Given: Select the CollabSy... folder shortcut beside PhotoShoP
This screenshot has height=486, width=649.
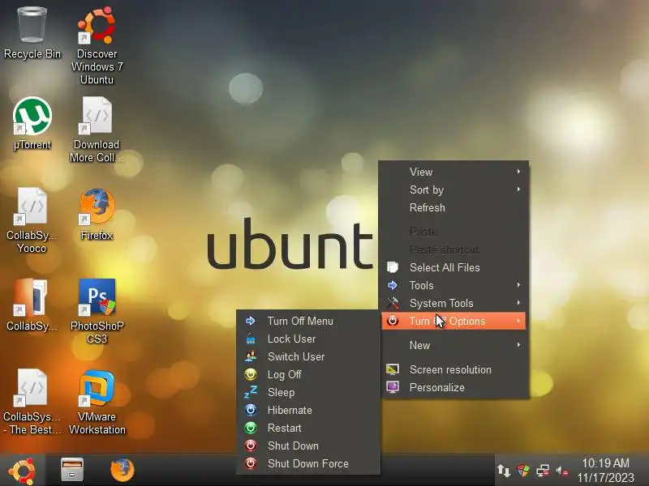Looking at the screenshot, I should click(32, 296).
